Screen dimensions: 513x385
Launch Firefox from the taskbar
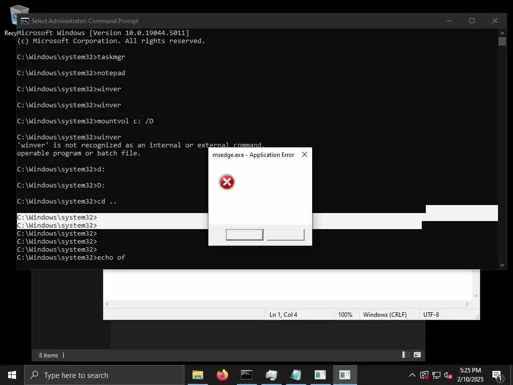tap(222, 375)
